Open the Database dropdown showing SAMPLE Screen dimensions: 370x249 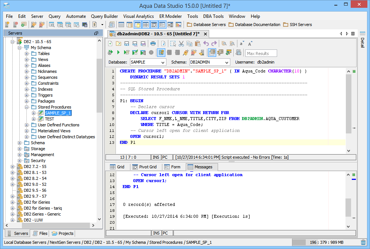147,62
